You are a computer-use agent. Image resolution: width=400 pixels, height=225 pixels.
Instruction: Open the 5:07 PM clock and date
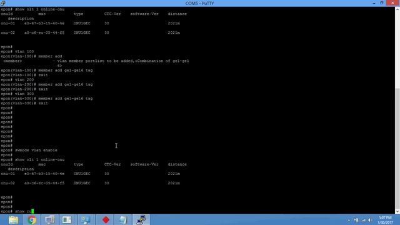385,220
